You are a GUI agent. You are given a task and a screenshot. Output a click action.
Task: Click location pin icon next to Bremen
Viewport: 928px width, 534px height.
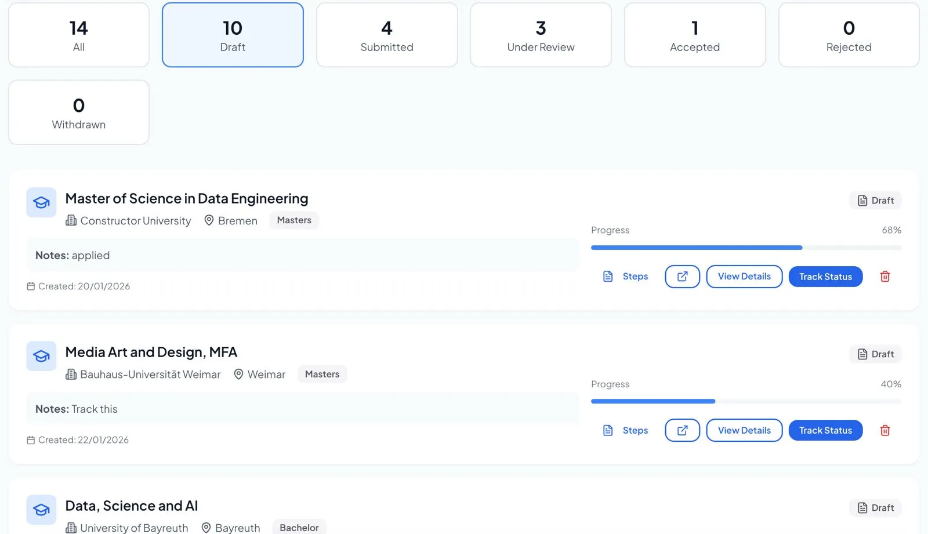(209, 220)
